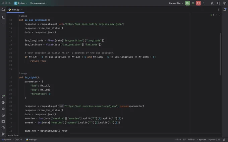228x142 pixels.
Task: Click gutter at line number 32
Action: pos(11,106)
